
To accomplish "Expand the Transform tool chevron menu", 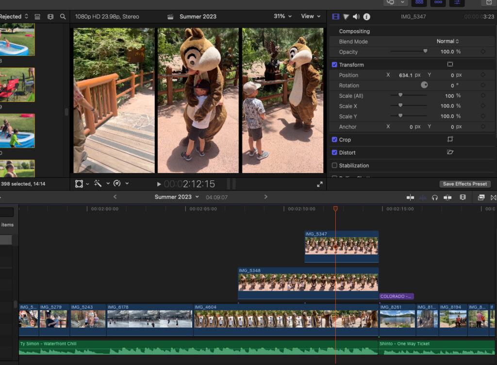I will coord(87,184).
